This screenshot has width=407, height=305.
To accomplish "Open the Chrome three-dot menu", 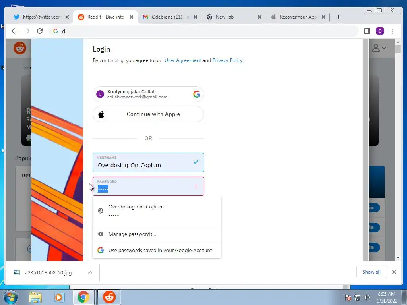I will [393, 31].
